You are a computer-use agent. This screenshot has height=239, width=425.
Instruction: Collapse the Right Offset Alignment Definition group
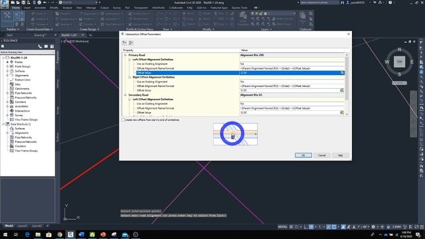(x=129, y=77)
